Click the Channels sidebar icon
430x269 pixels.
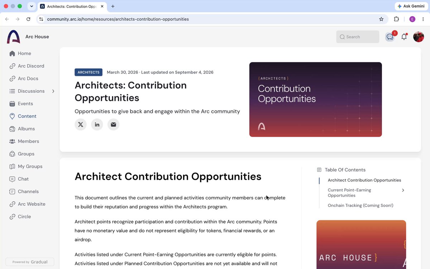12,192
